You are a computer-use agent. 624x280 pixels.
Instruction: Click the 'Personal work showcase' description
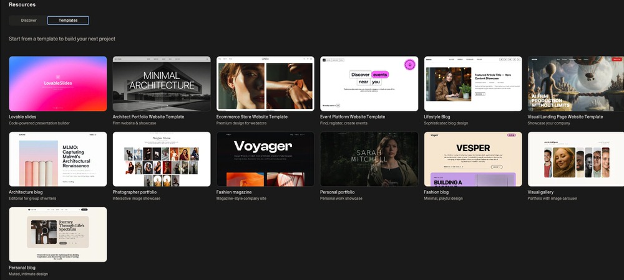pyautogui.click(x=341, y=198)
